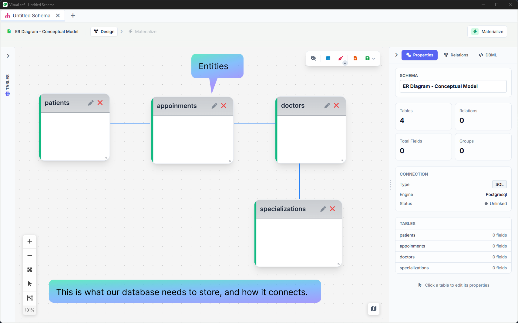Zoom in with the plus button
The image size is (518, 323).
(x=30, y=241)
